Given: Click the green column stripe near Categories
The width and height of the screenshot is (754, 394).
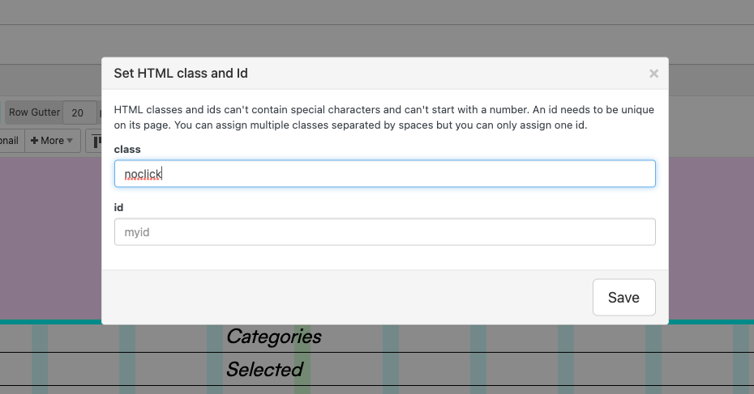Looking at the screenshot, I should (302, 360).
